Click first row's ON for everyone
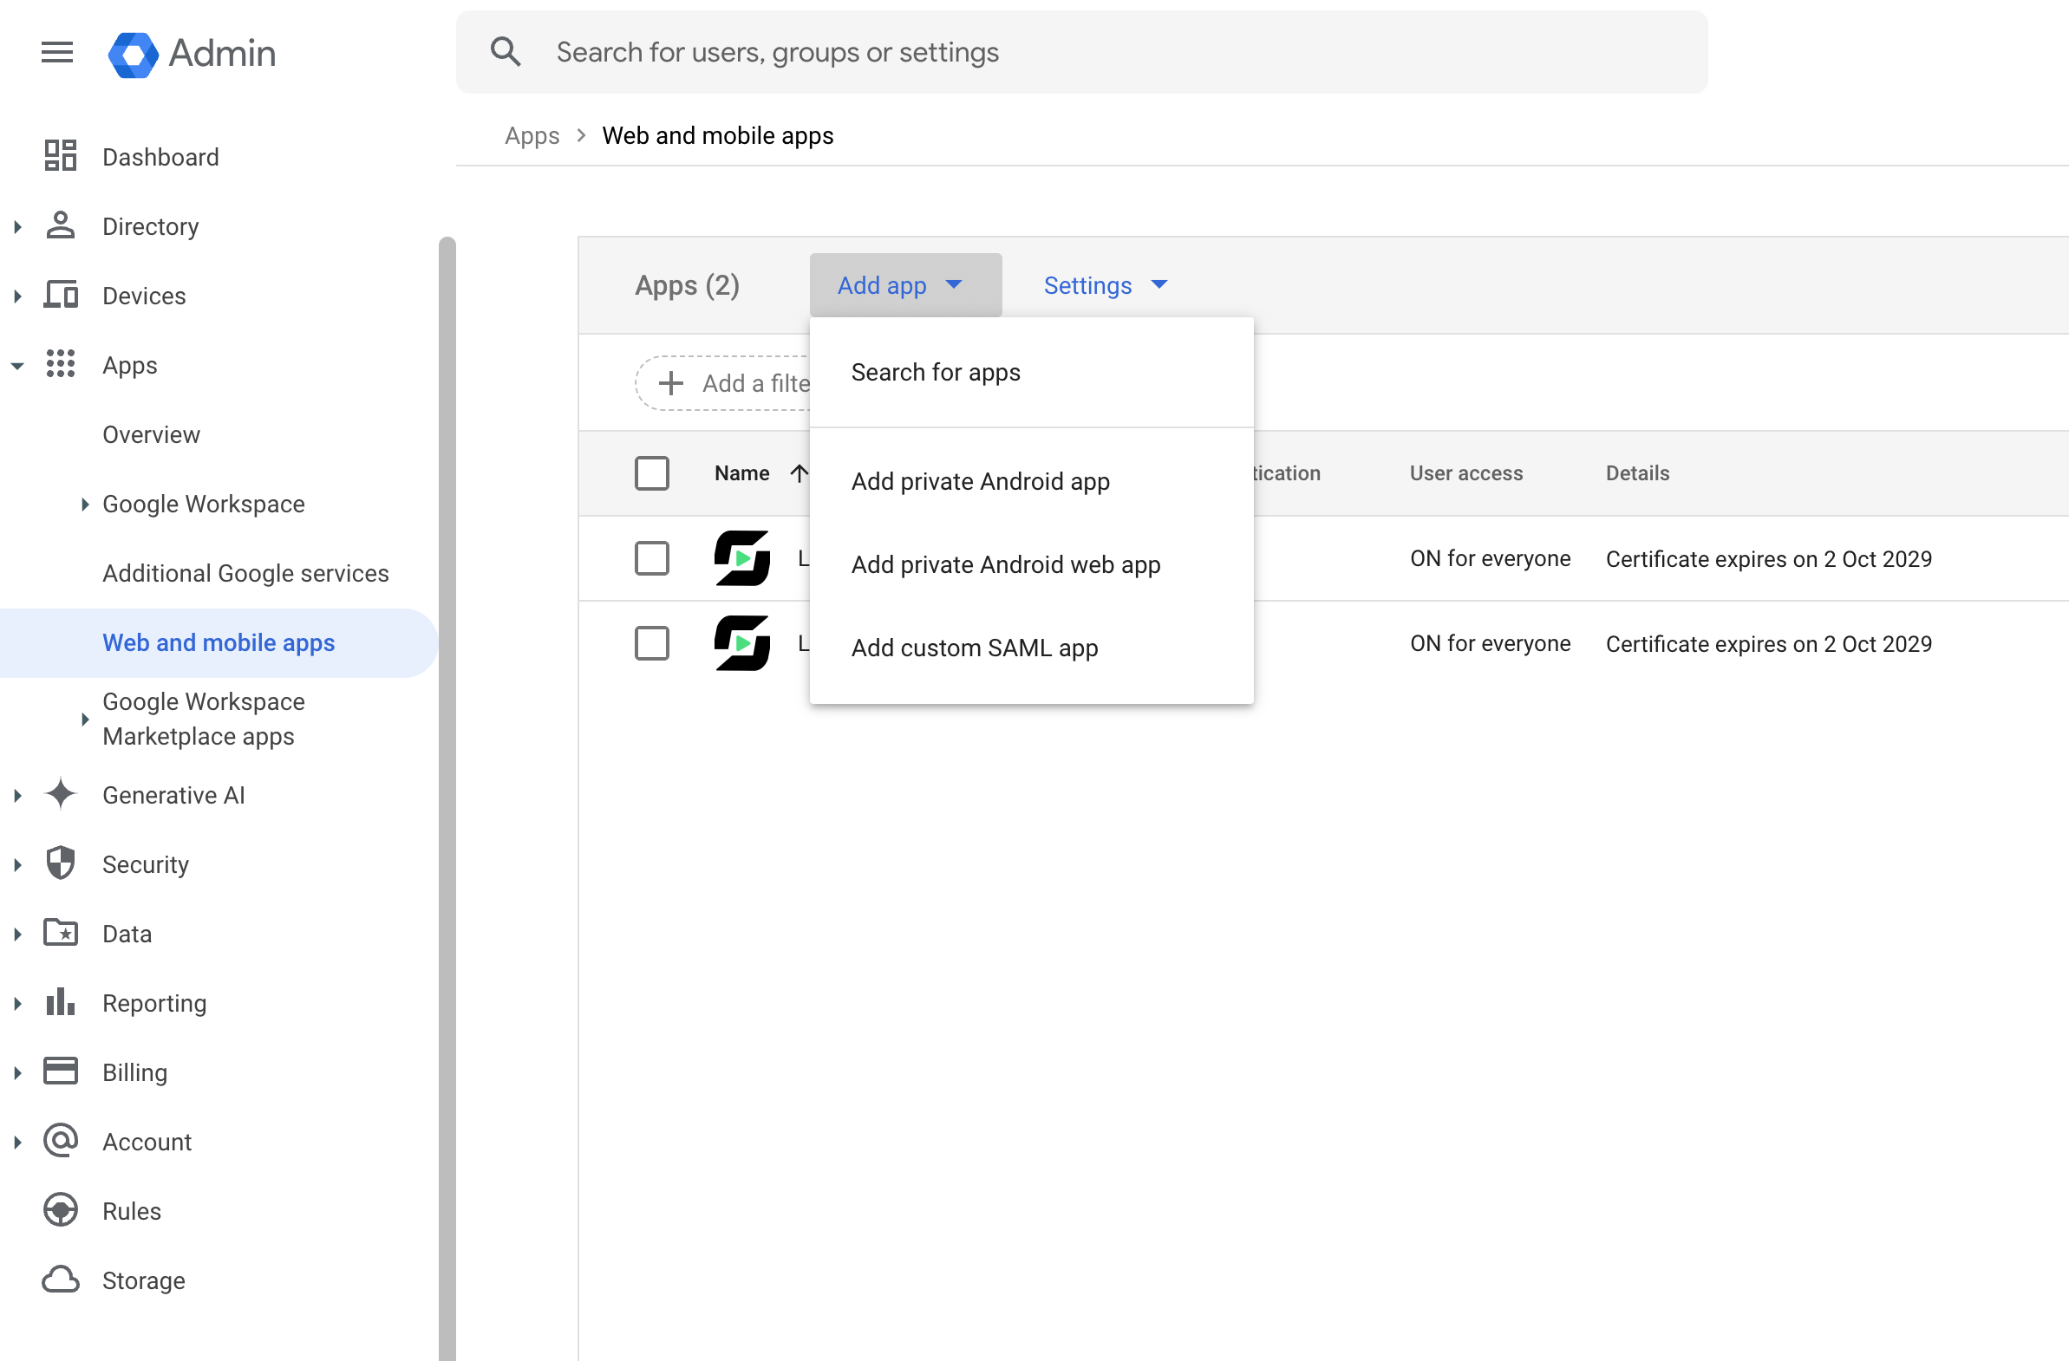 pos(1490,558)
